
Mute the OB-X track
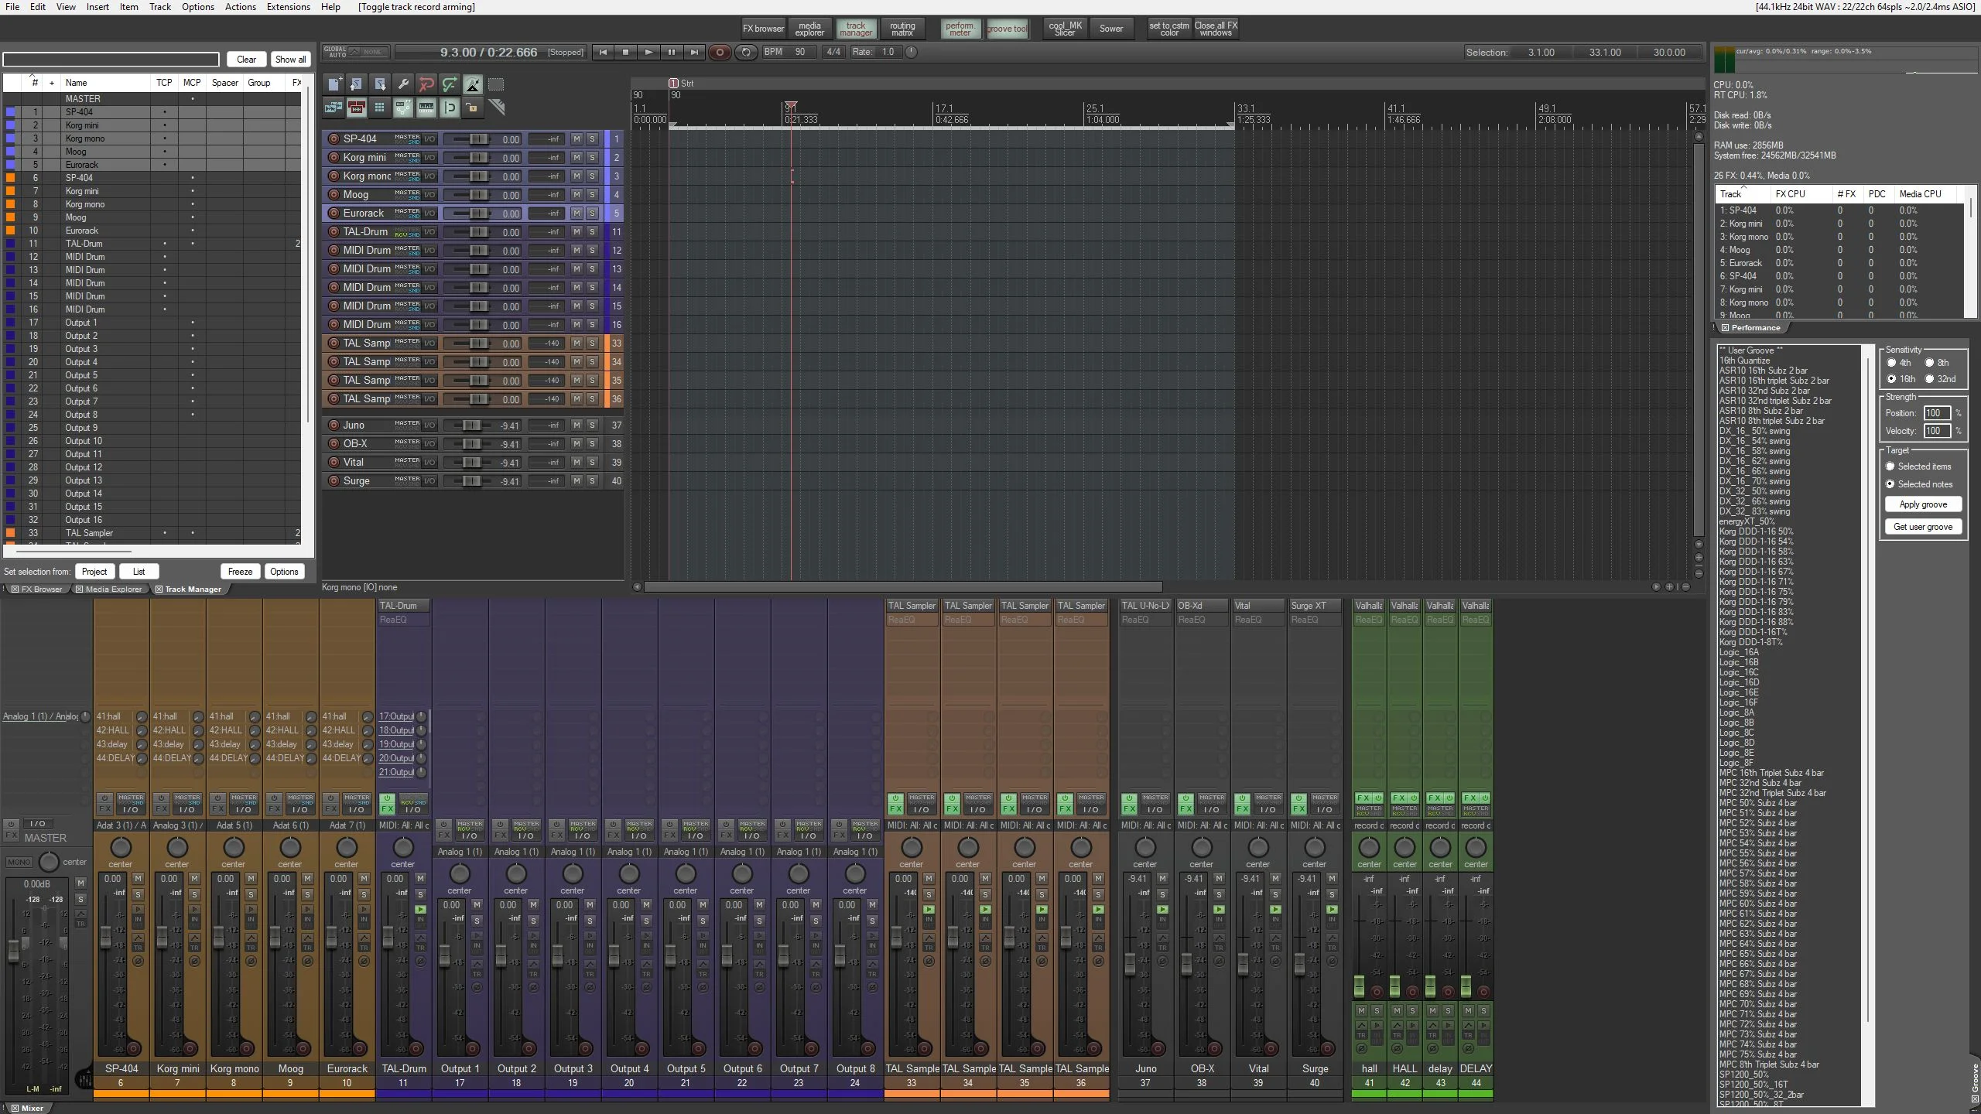[577, 444]
